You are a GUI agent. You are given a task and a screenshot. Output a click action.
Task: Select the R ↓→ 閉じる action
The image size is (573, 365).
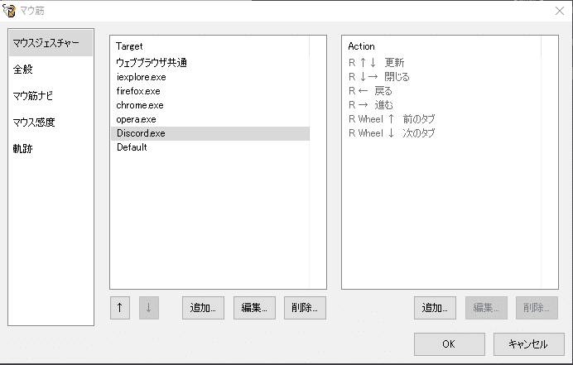(442, 77)
